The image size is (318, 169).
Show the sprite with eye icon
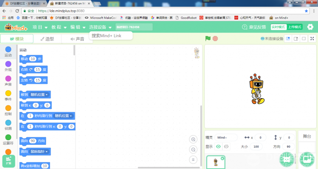tap(218, 146)
